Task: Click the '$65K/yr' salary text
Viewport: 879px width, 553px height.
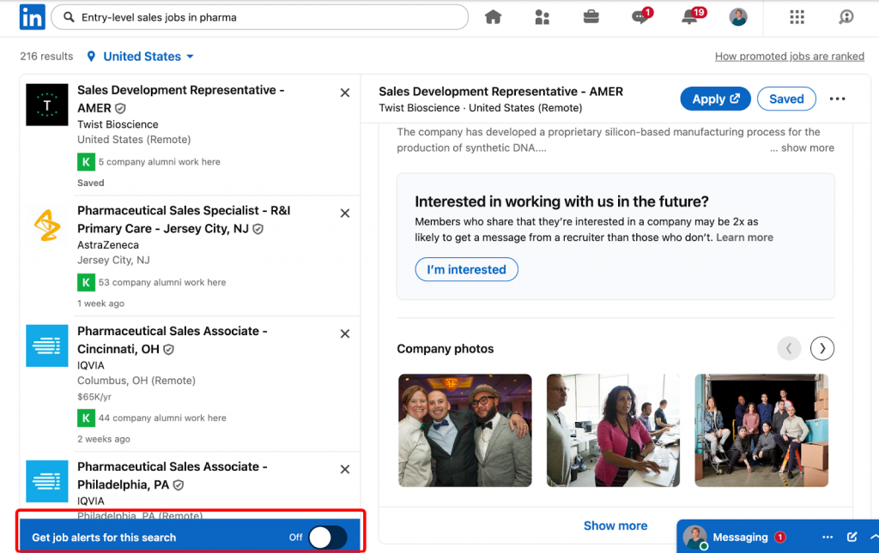Action: coord(94,397)
